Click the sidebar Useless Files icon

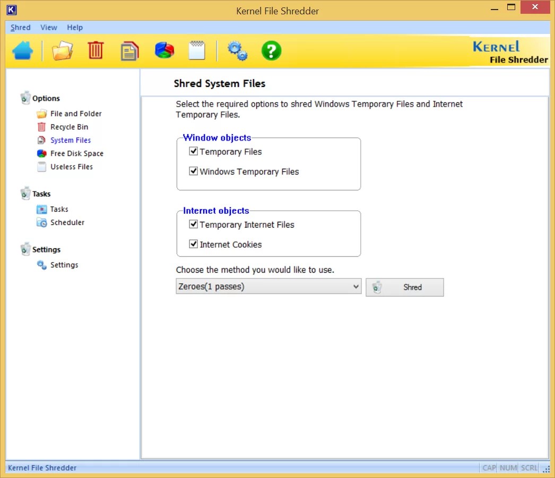click(x=42, y=167)
